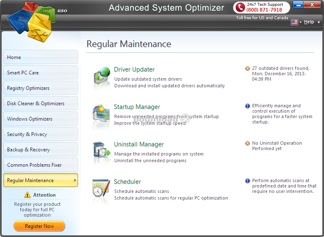Open Security & Privacy section
Image resolution: width=324 pixels, height=237 pixels.
(x=41, y=134)
